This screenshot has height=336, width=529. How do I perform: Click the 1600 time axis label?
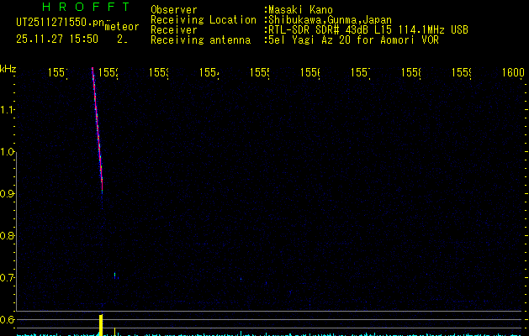[x=514, y=73]
